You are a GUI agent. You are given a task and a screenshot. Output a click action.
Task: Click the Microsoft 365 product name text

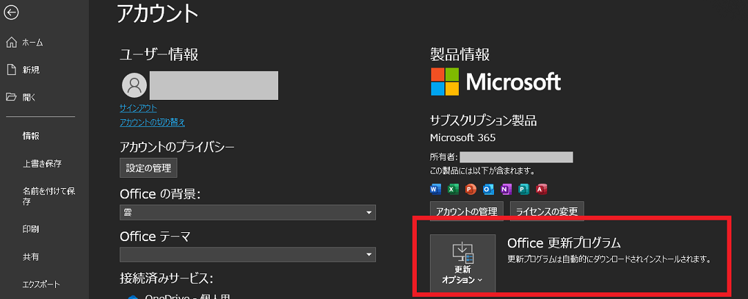pos(463,138)
